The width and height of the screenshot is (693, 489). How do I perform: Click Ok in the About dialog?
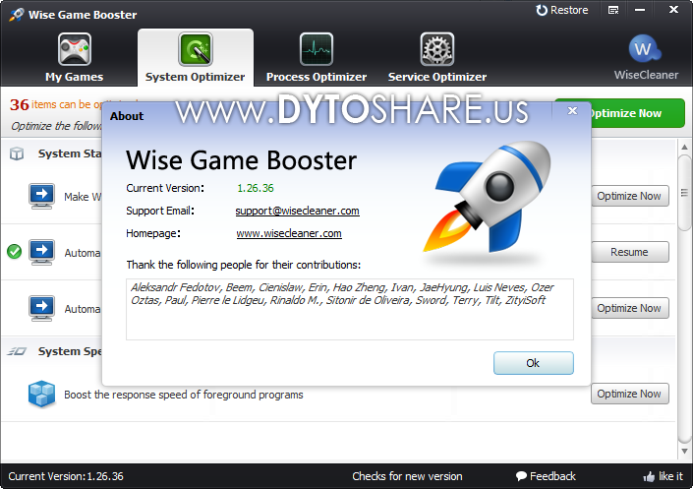click(534, 363)
